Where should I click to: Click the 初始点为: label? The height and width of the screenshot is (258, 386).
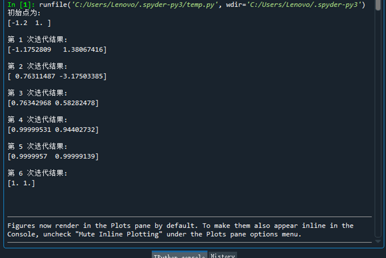tap(24, 13)
